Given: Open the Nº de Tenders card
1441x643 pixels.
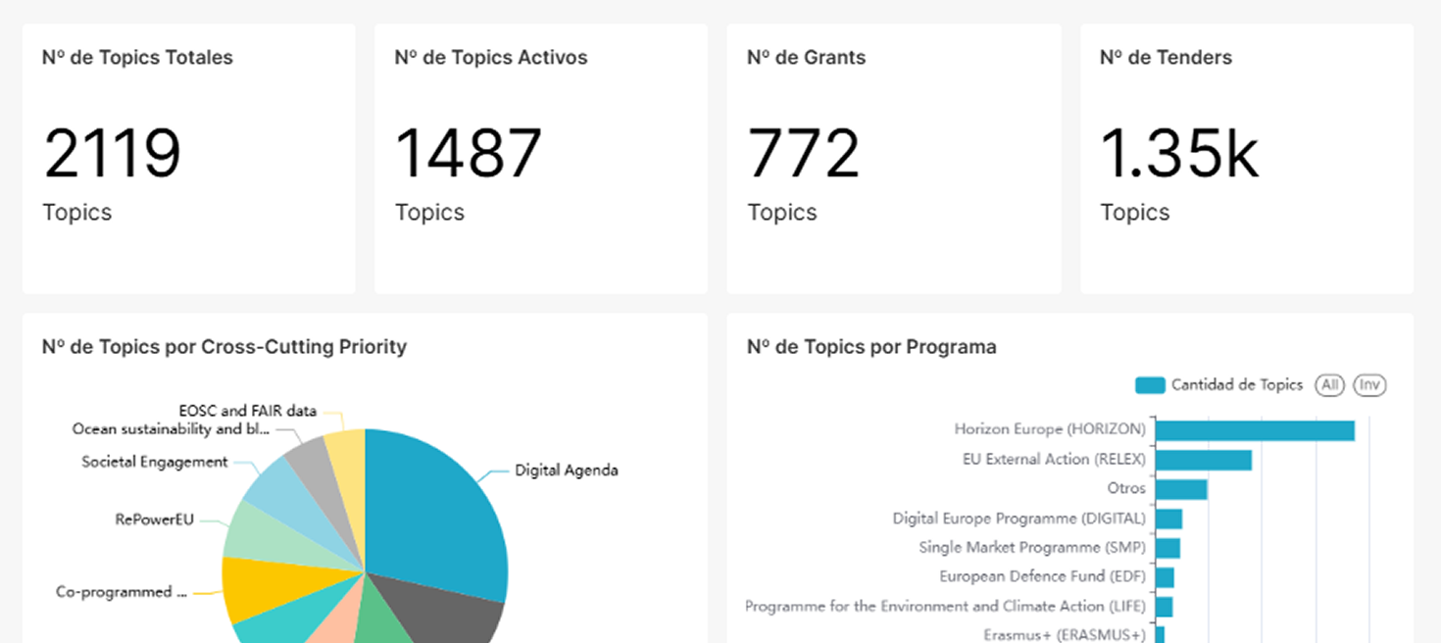Looking at the screenshot, I should tap(1246, 159).
